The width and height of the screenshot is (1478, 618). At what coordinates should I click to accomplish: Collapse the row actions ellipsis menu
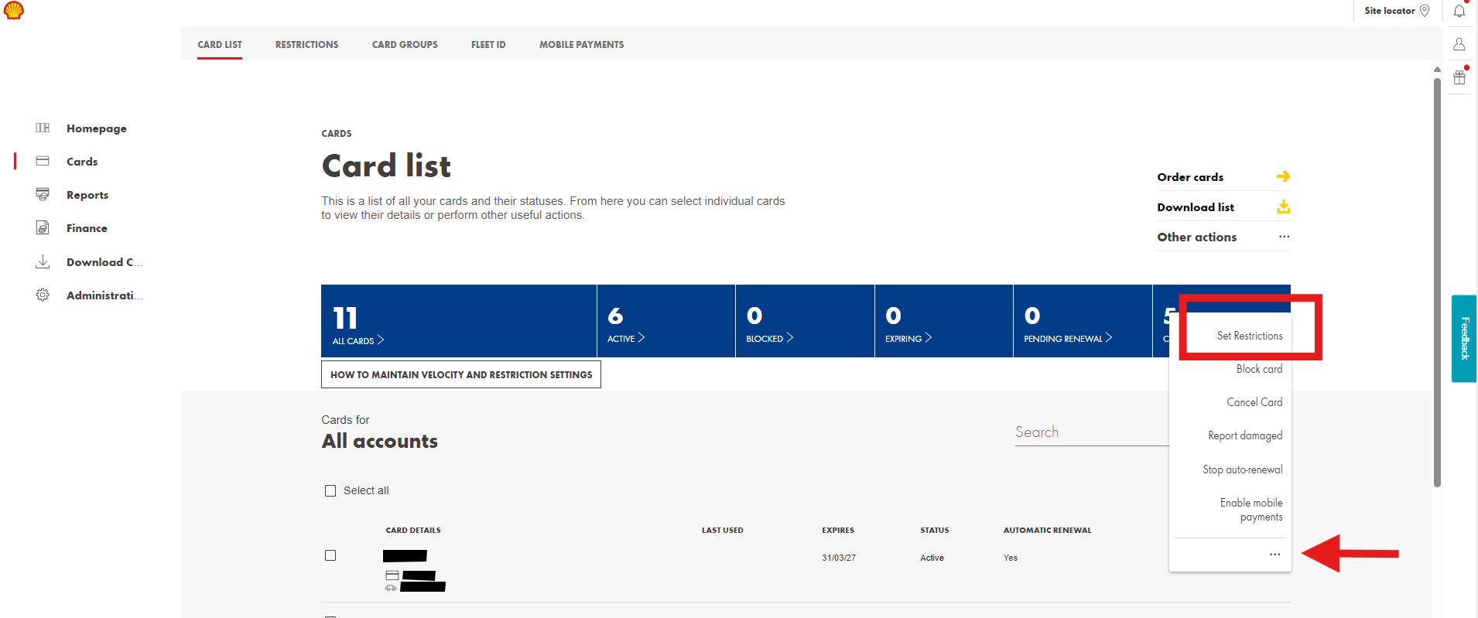[1274, 555]
